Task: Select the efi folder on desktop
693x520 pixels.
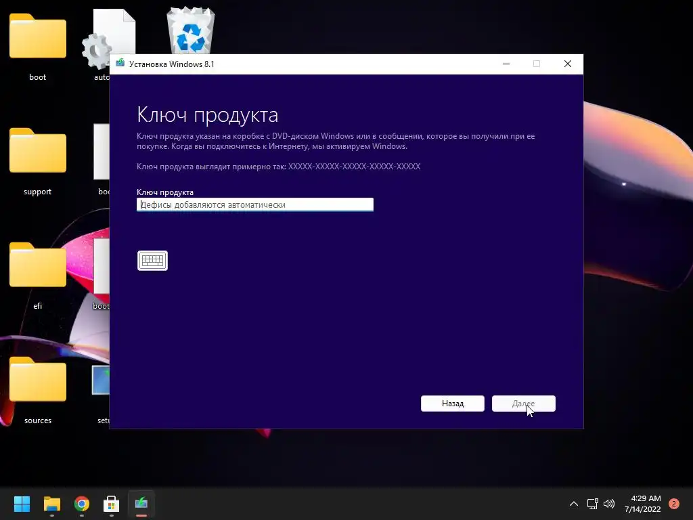Action: pyautogui.click(x=38, y=276)
